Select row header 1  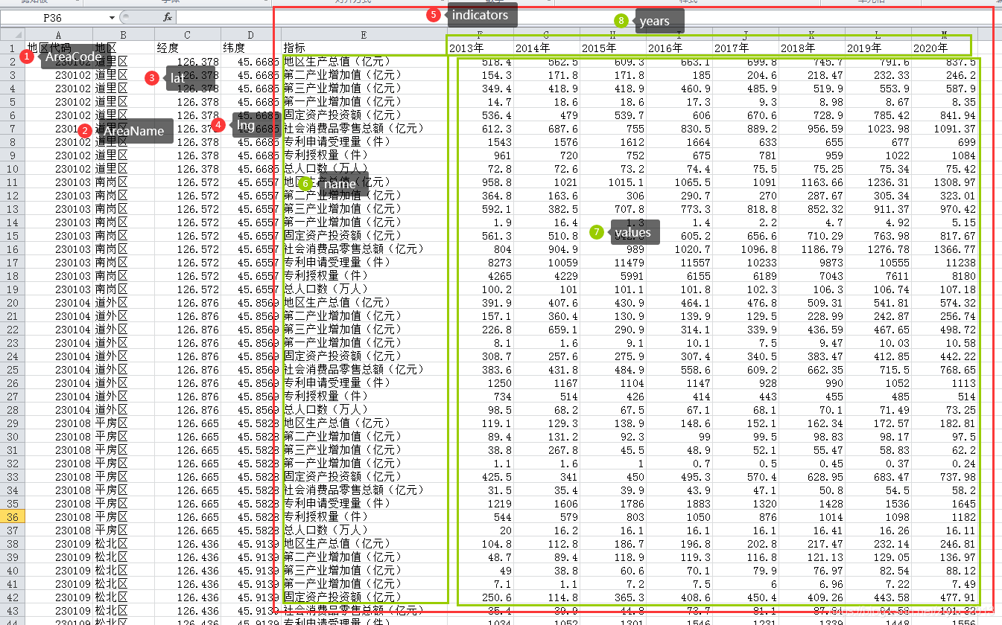coord(13,48)
